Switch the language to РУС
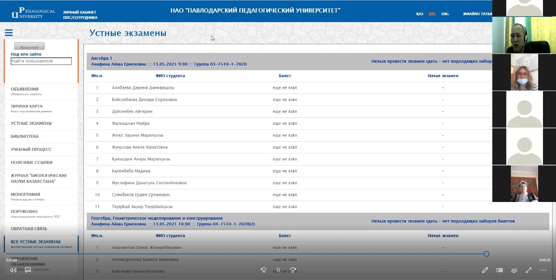 pyautogui.click(x=432, y=14)
